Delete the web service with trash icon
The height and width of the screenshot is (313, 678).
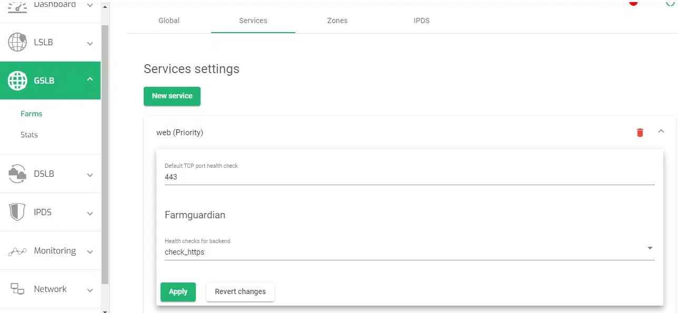(x=640, y=133)
